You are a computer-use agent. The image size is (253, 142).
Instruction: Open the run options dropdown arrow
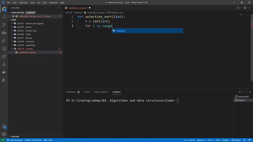coord(241,8)
